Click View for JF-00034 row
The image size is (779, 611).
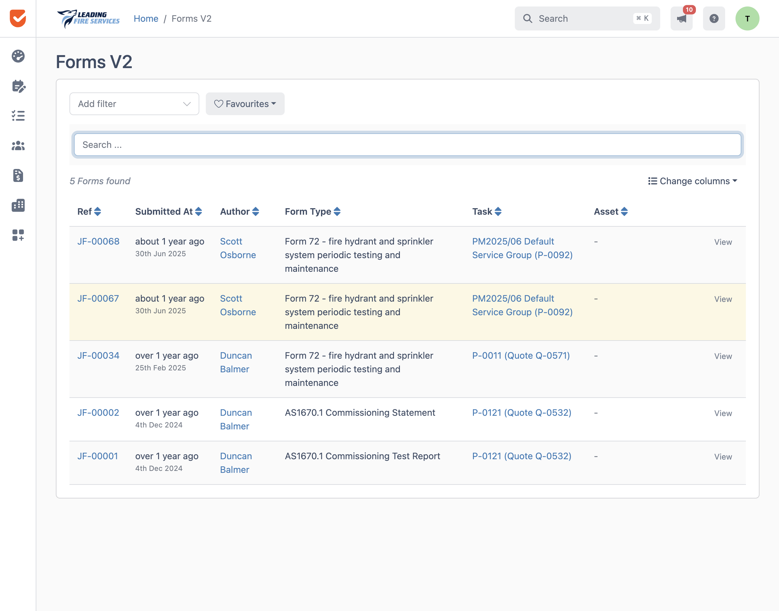(x=723, y=356)
